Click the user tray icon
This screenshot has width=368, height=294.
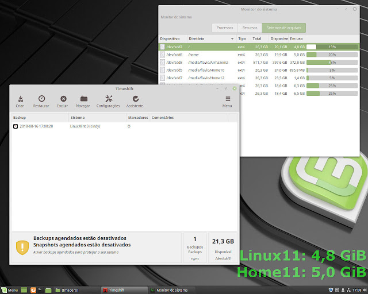(343, 290)
